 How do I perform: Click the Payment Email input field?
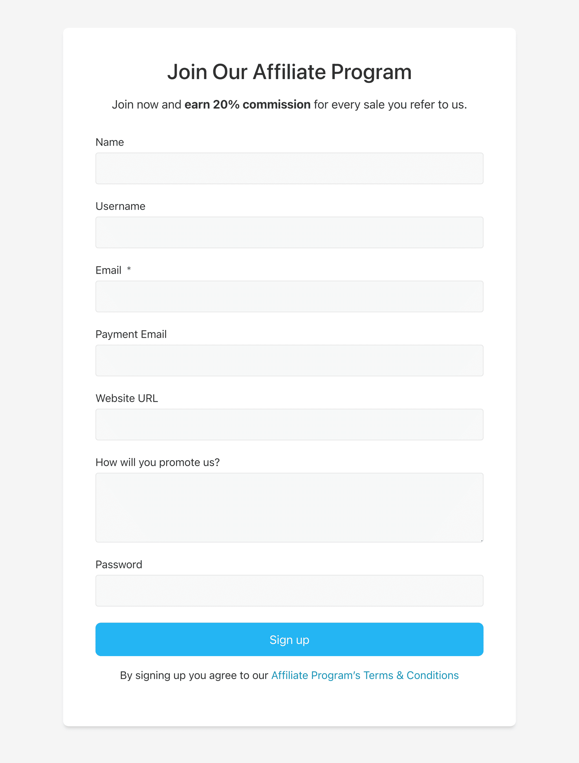click(x=289, y=360)
